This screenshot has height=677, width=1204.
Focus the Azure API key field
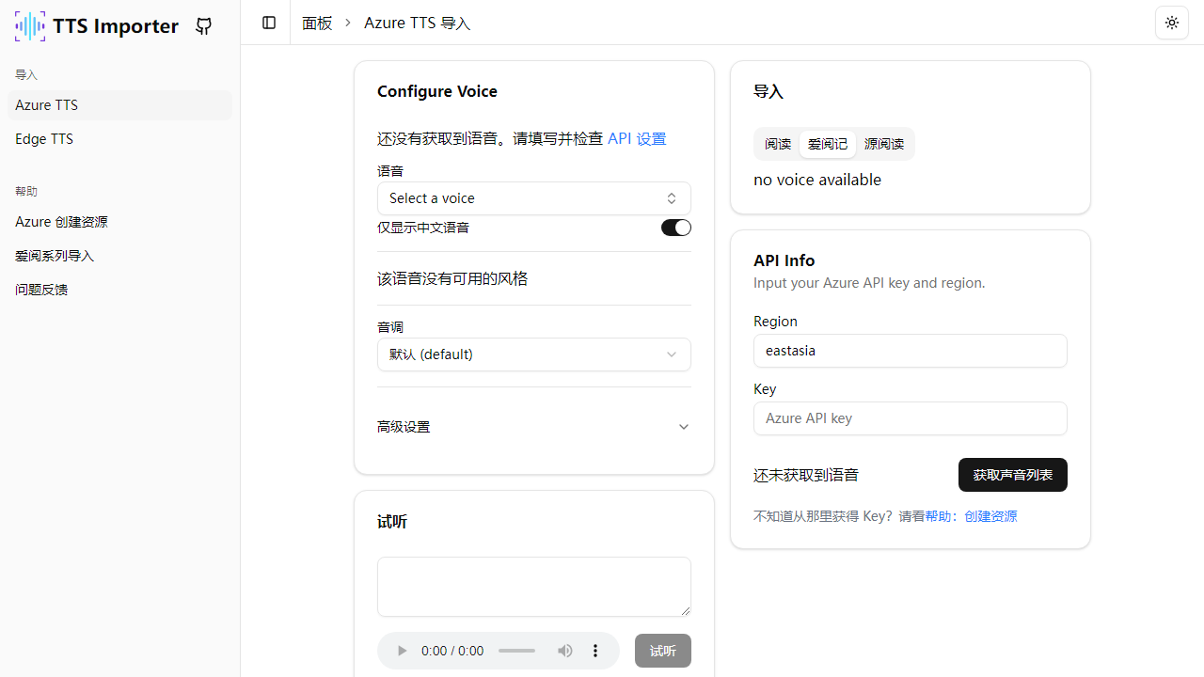(911, 418)
